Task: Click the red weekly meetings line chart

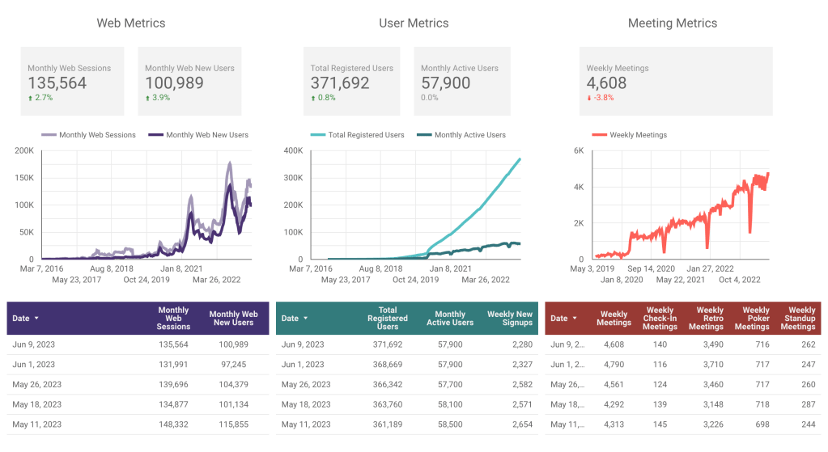Action: 680,205
